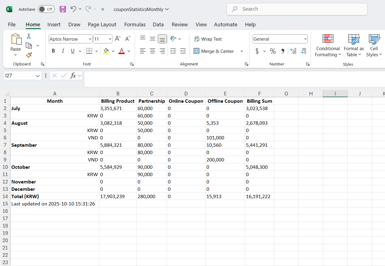This screenshot has width=385, height=266.
Task: Apply Italic formatting
Action: point(63,51)
